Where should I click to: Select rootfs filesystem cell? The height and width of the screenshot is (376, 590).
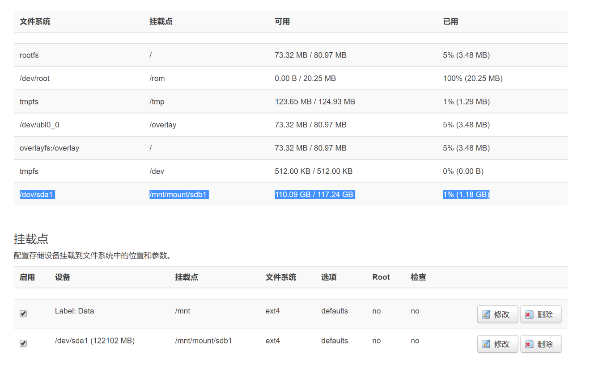[x=29, y=55]
